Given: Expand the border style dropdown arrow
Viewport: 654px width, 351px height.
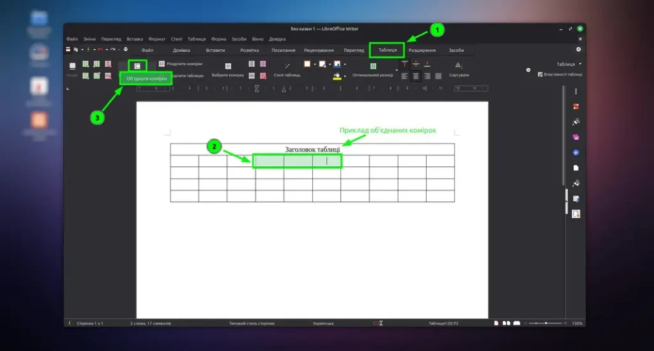Looking at the screenshot, I should pyautogui.click(x=330, y=65).
